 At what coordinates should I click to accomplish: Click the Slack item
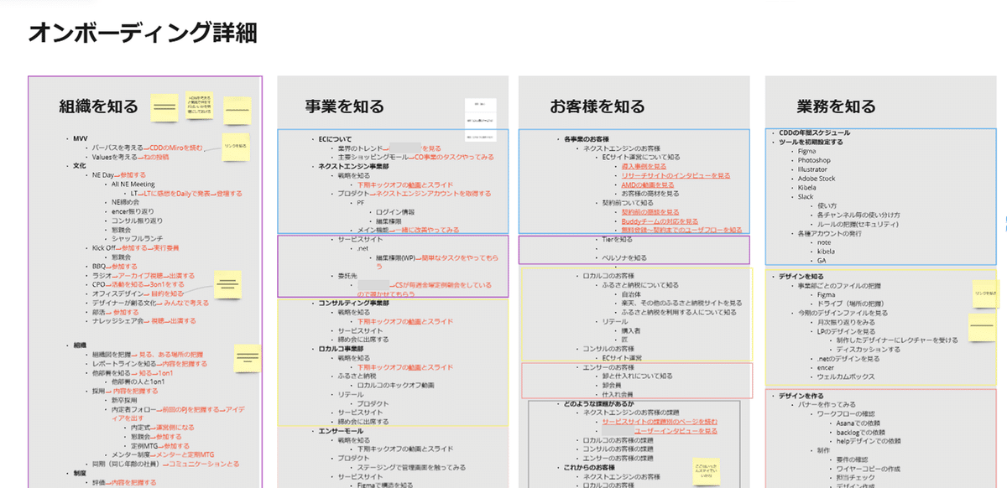pyautogui.click(x=806, y=196)
